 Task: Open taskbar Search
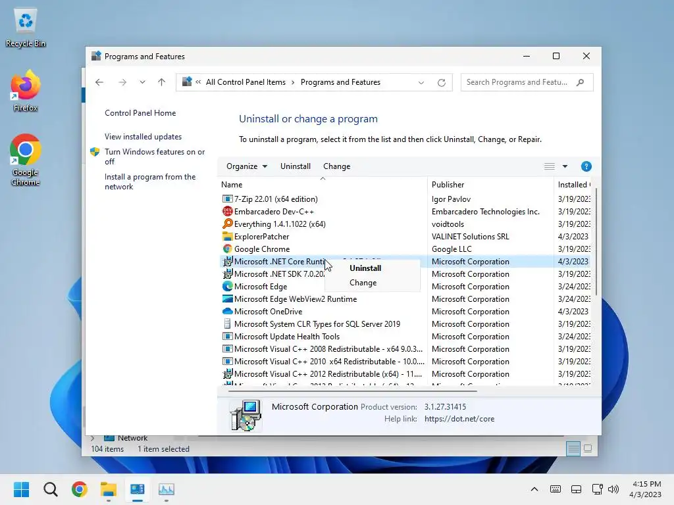[50, 489]
